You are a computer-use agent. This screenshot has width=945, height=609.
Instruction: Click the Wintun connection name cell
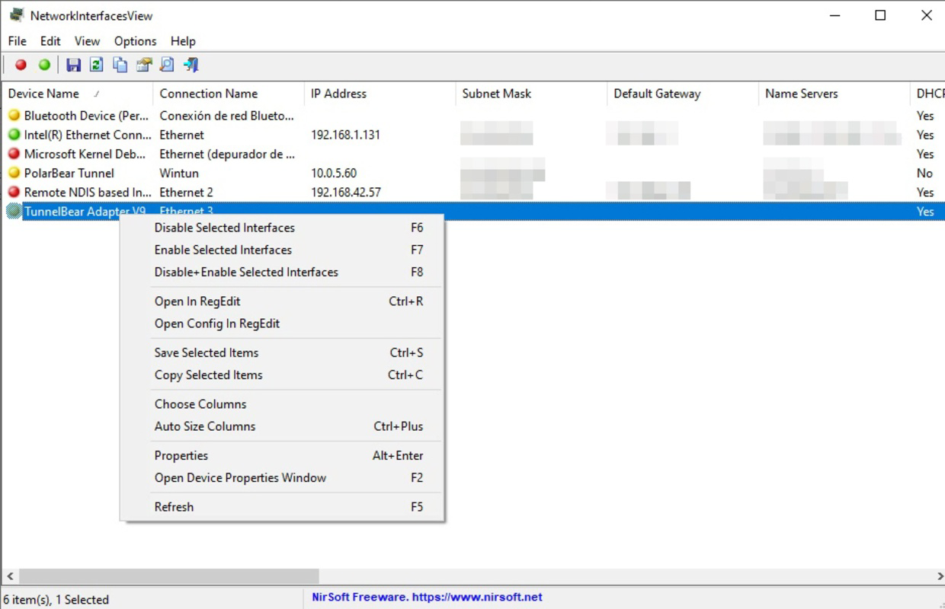pos(178,173)
